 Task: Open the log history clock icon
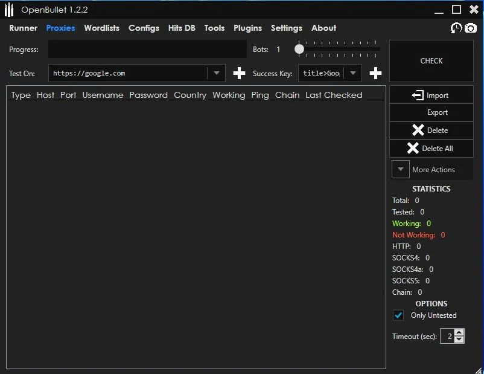456,28
